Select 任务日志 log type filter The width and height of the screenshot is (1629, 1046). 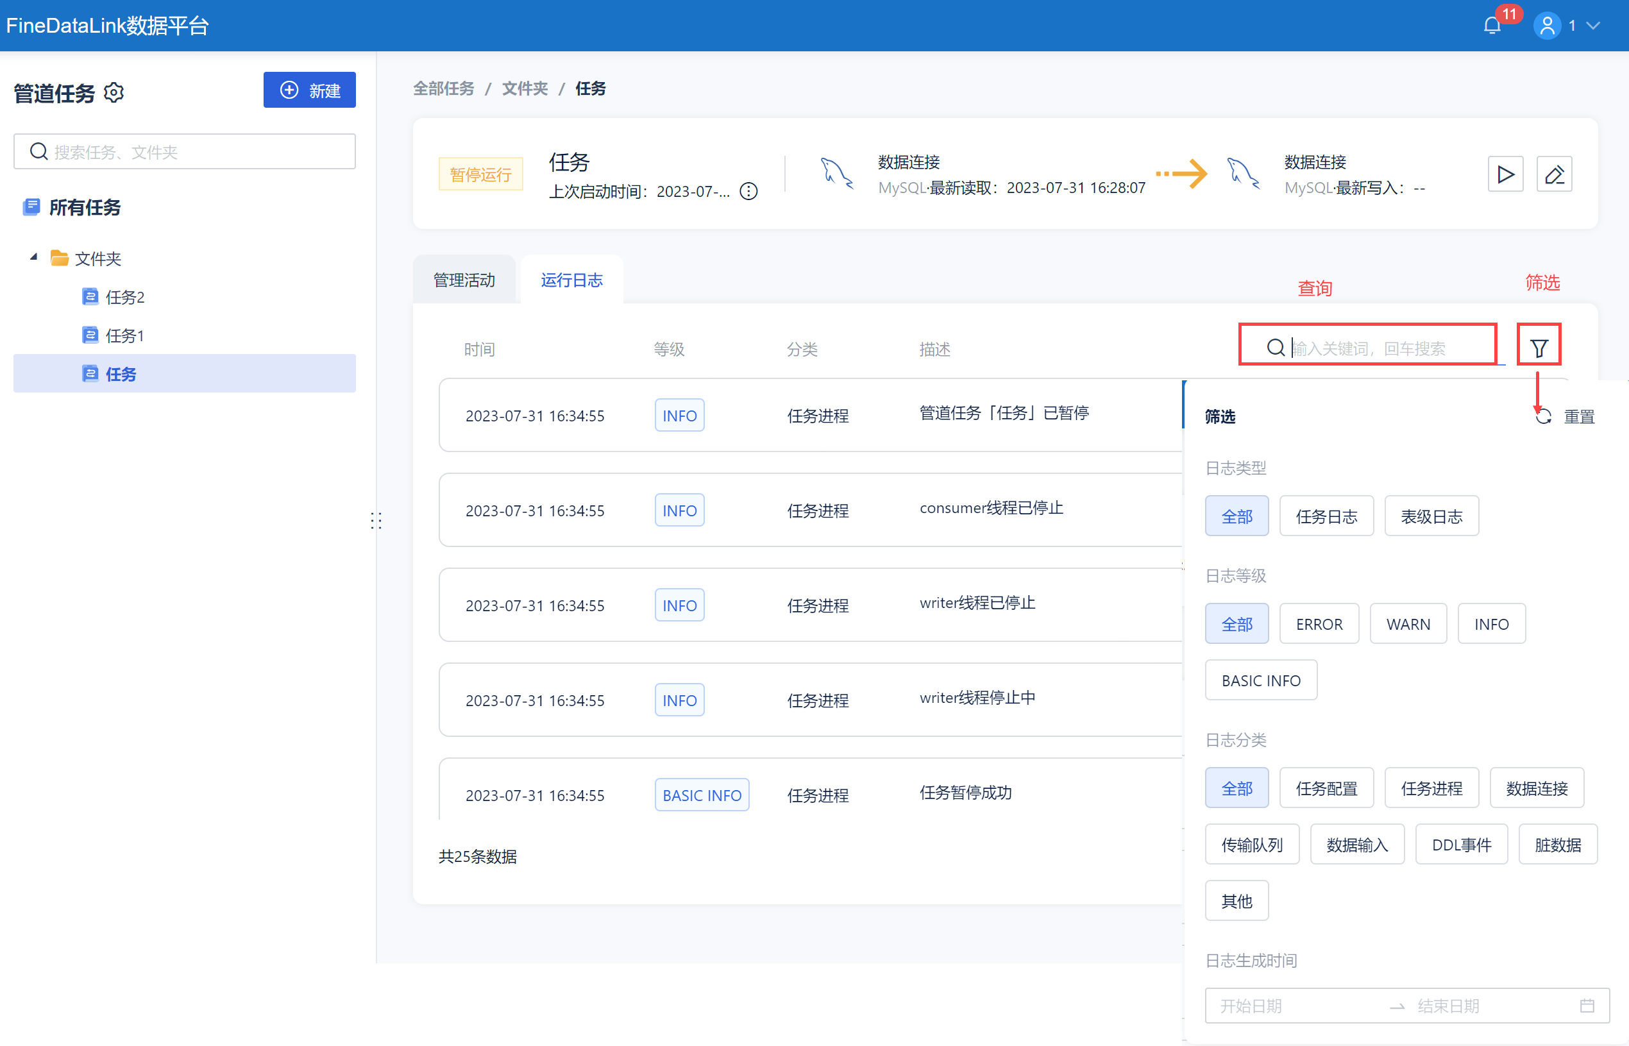tap(1326, 516)
